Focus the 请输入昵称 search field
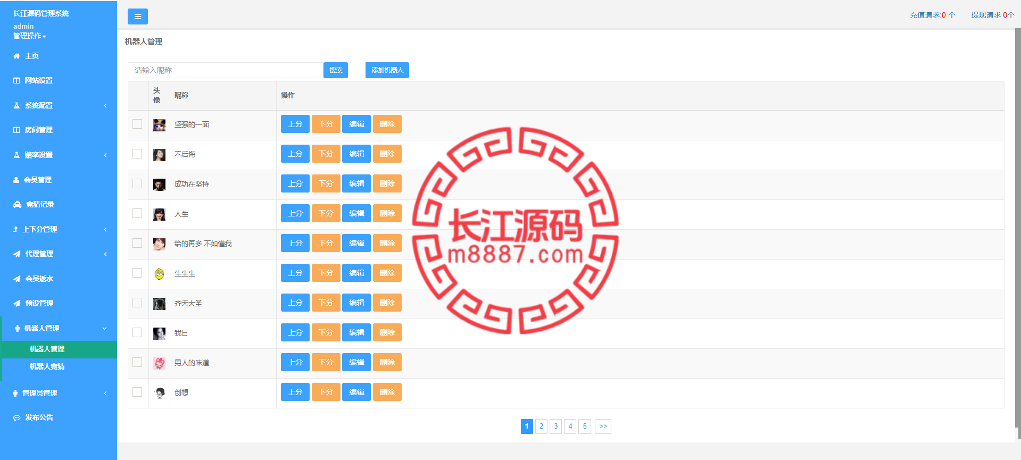Screen dimensions: 1021x460 [226, 70]
